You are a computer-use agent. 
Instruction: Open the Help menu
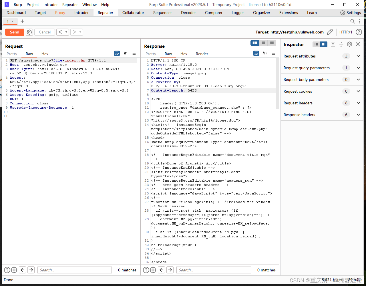(105, 5)
